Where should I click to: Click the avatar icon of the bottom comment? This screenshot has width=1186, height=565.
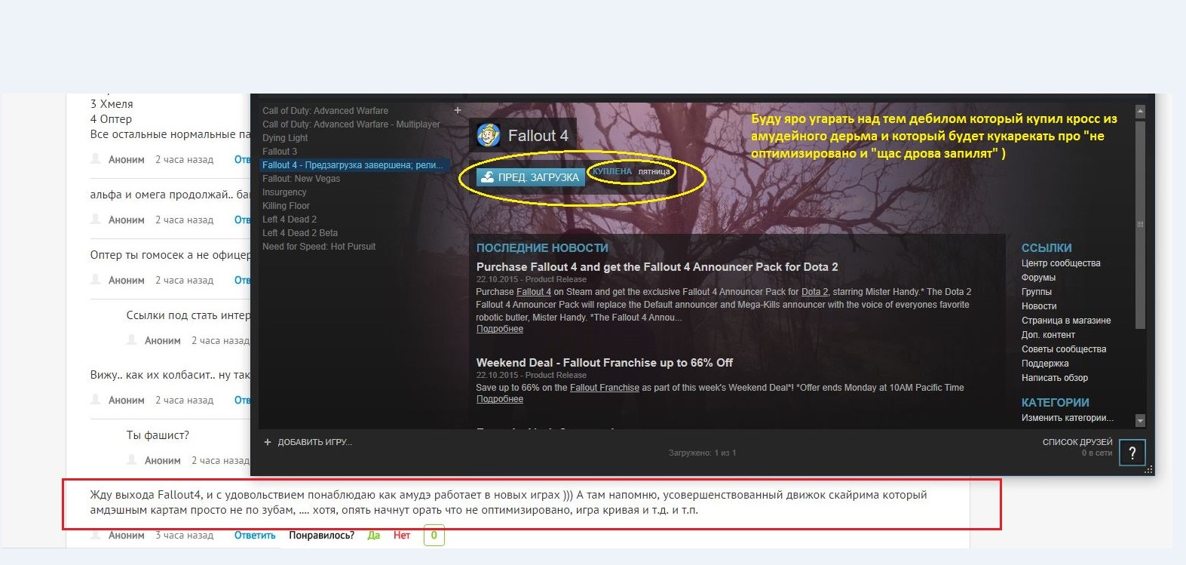(96, 535)
